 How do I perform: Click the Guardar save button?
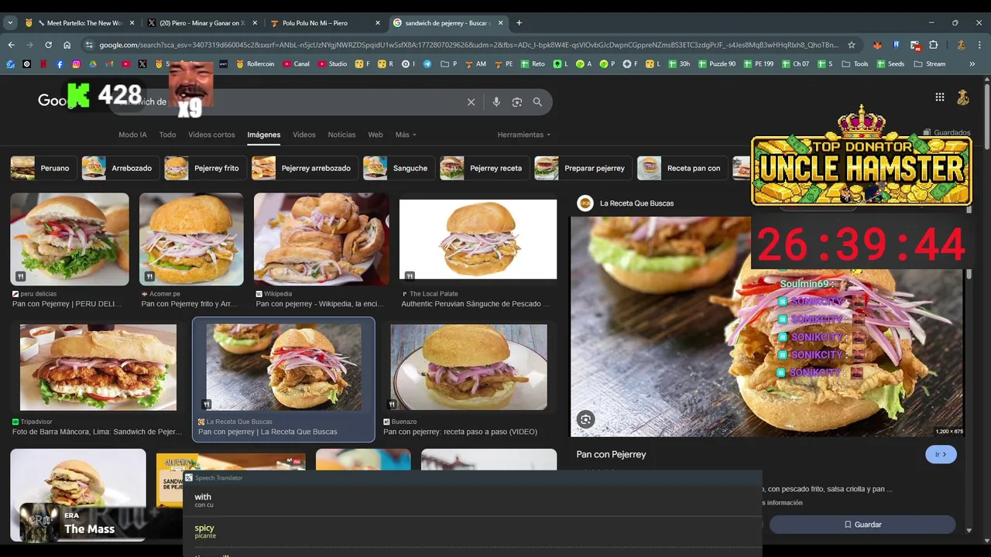coord(862,525)
